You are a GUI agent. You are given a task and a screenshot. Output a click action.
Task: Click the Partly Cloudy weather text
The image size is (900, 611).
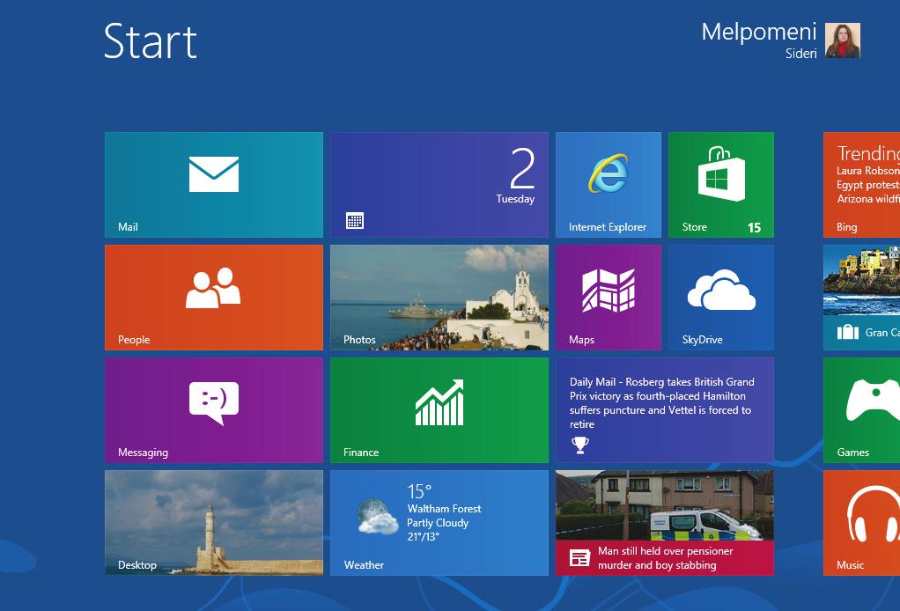tap(438, 523)
